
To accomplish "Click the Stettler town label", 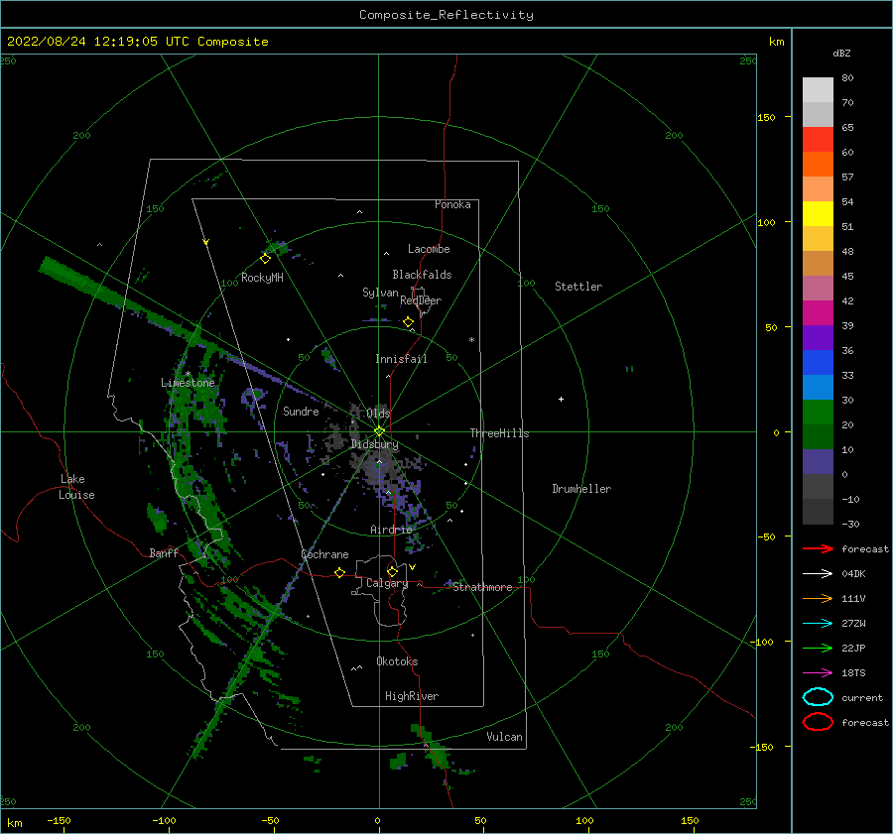I will (x=578, y=287).
